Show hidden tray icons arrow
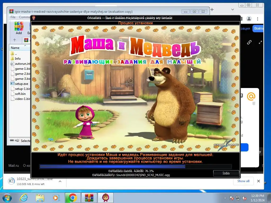 (225, 198)
